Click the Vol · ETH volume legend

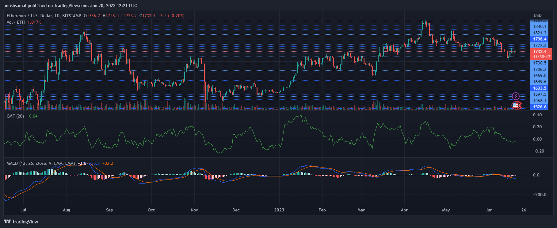[16, 22]
